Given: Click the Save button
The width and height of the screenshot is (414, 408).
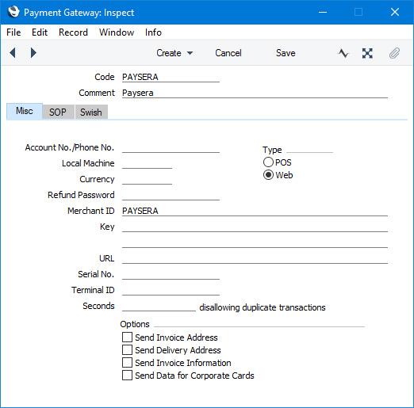Looking at the screenshot, I should coord(286,53).
